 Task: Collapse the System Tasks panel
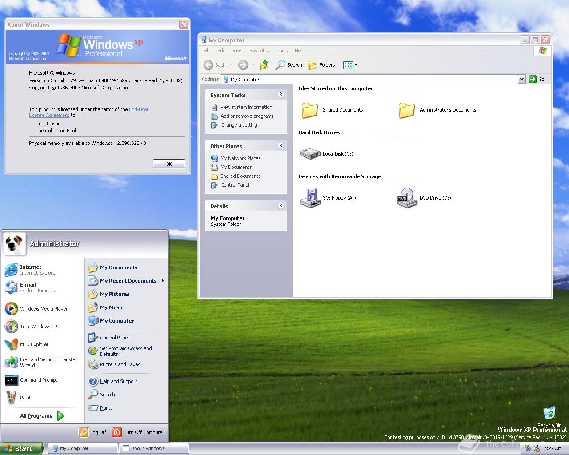pos(280,95)
